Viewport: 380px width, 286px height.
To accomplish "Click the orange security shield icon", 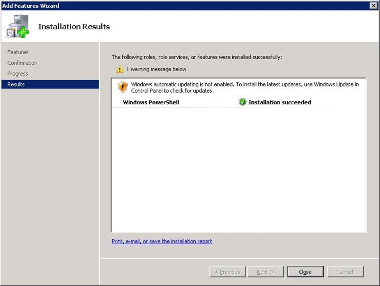I will [122, 87].
